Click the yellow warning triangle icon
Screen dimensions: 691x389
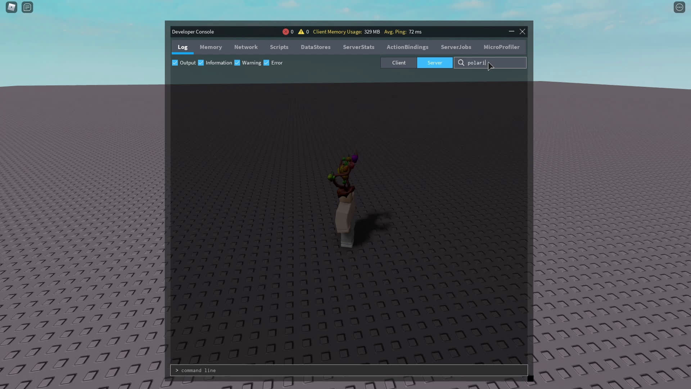pos(302,32)
